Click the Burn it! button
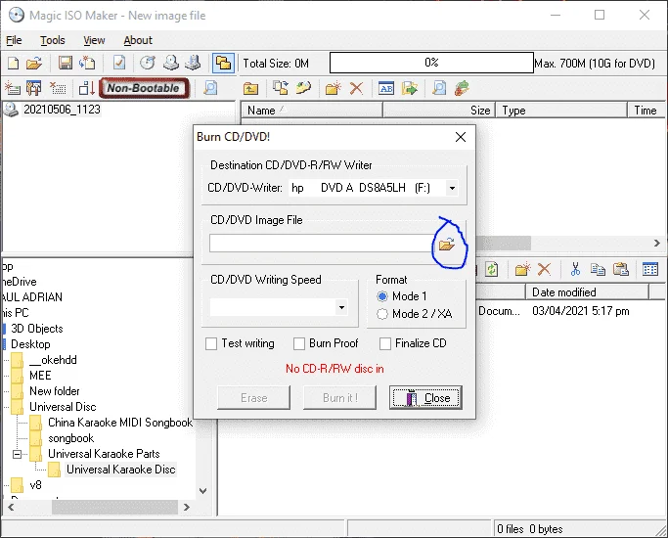The image size is (668, 538). [340, 398]
